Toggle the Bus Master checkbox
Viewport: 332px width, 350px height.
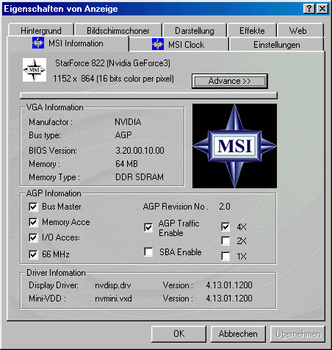(x=33, y=207)
